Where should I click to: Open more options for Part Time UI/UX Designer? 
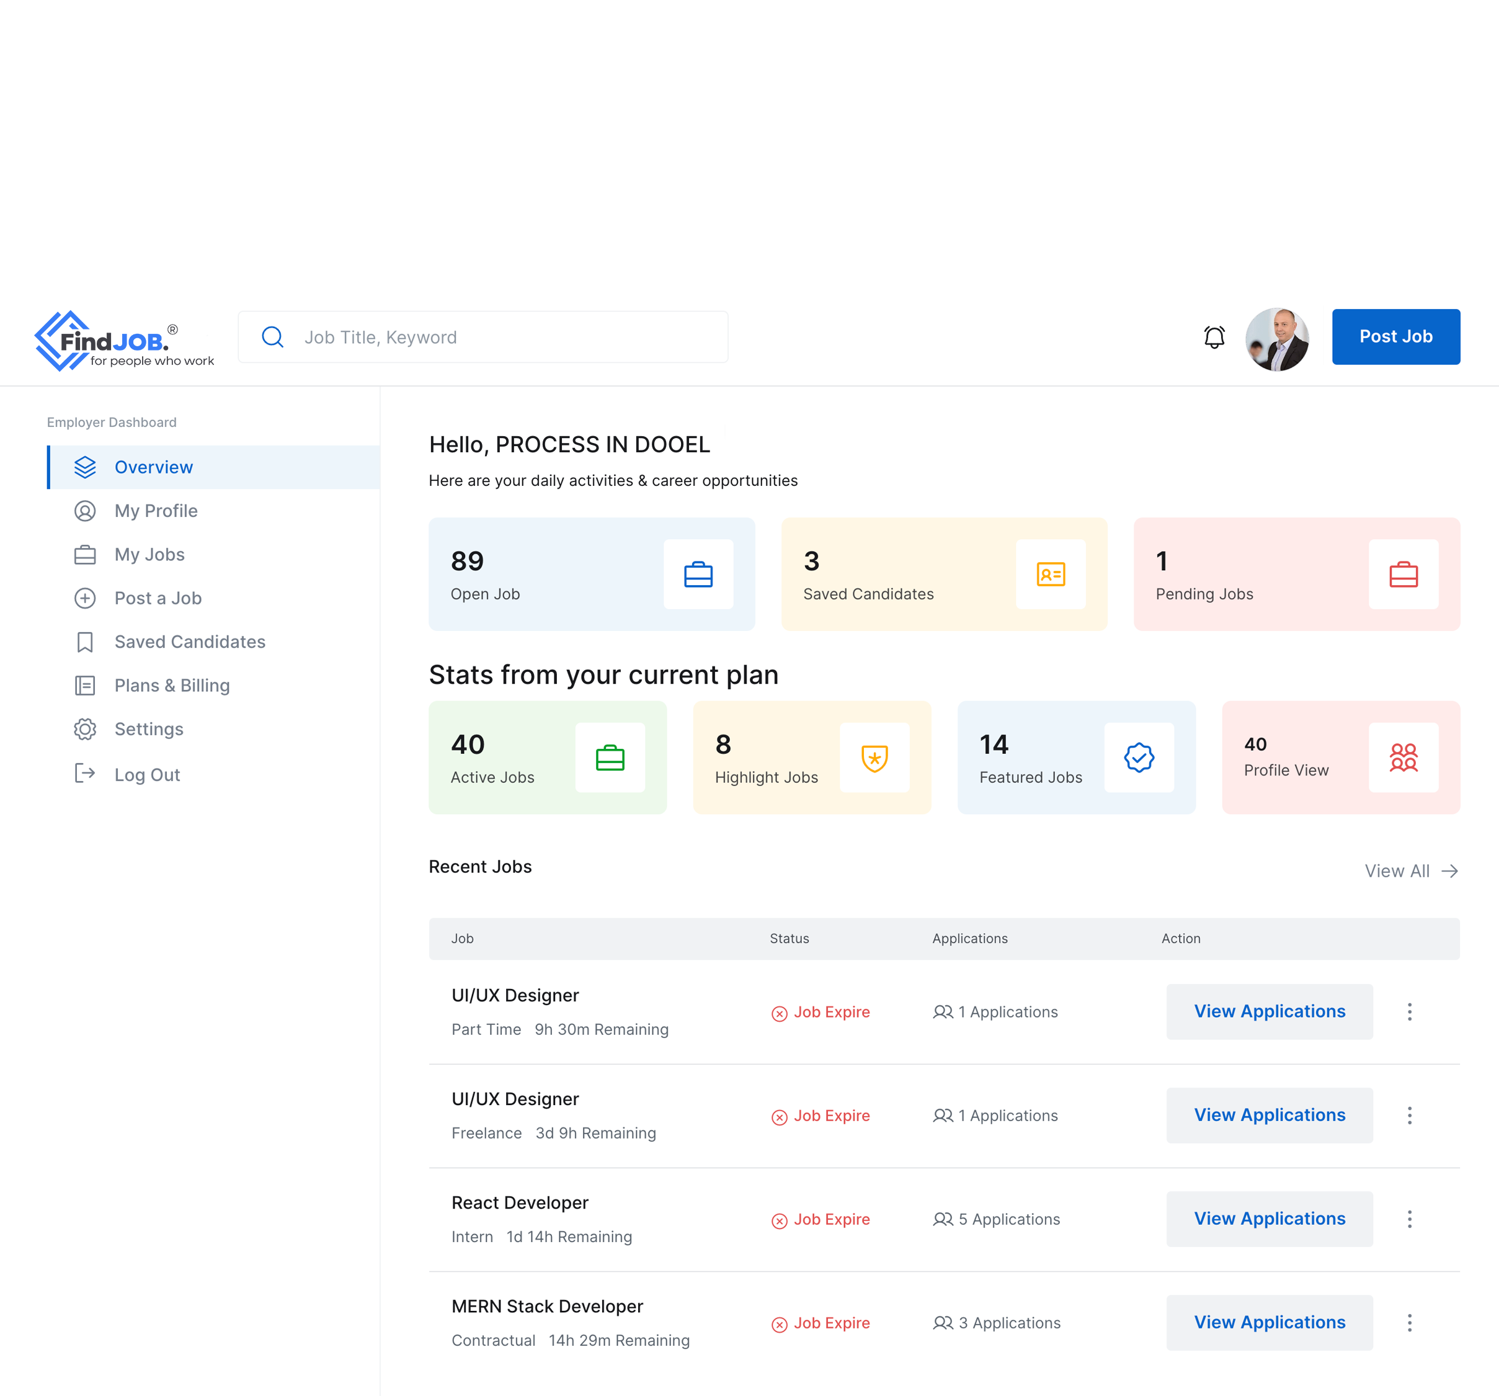click(x=1409, y=1011)
